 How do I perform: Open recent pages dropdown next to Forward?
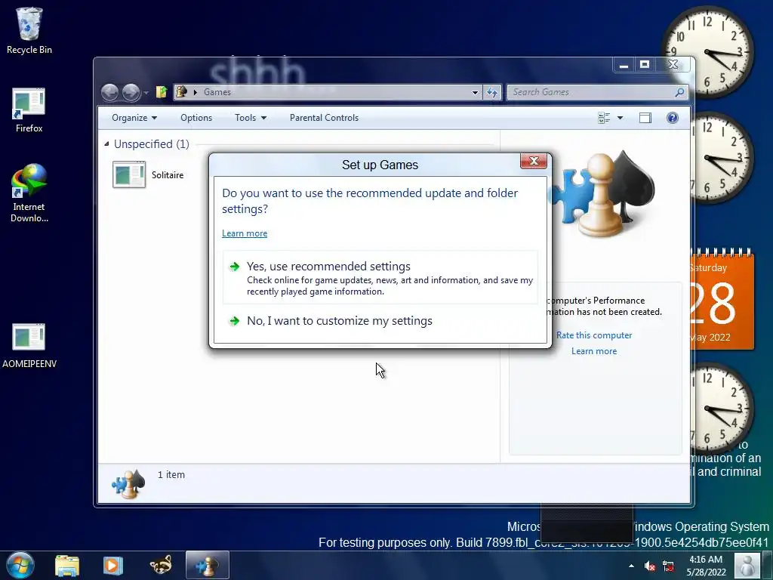(x=146, y=93)
